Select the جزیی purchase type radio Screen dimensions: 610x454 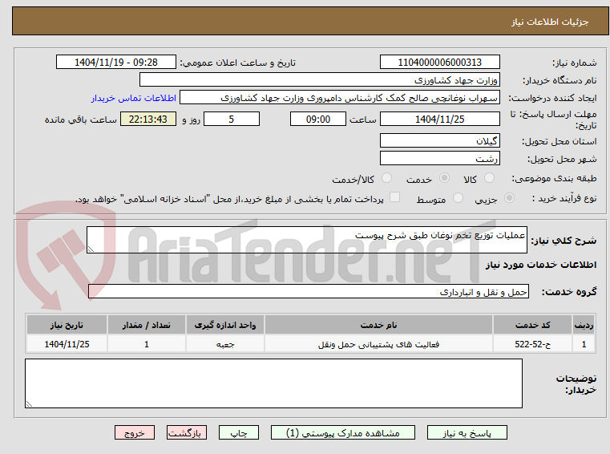(x=509, y=198)
